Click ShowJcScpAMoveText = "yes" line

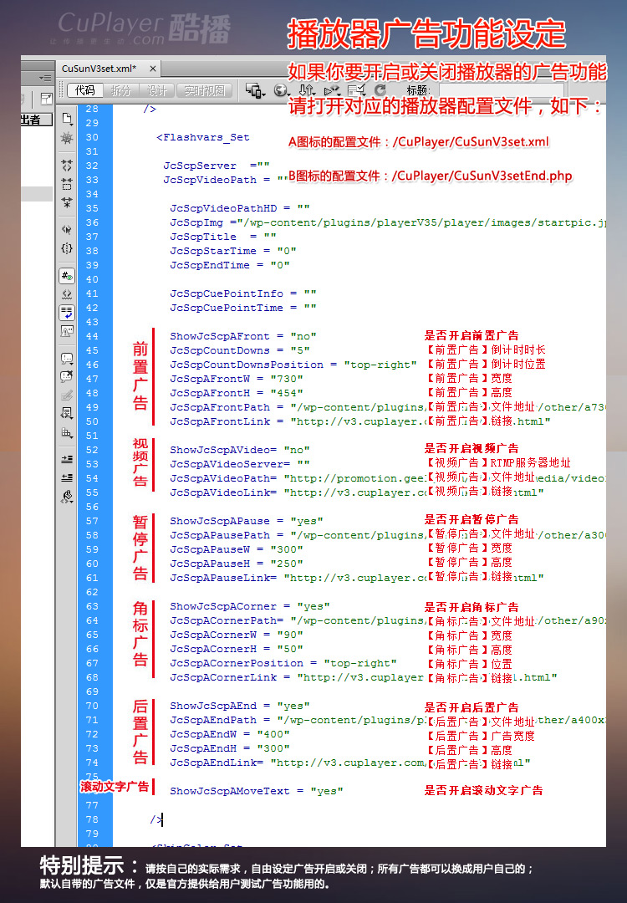coord(256,791)
